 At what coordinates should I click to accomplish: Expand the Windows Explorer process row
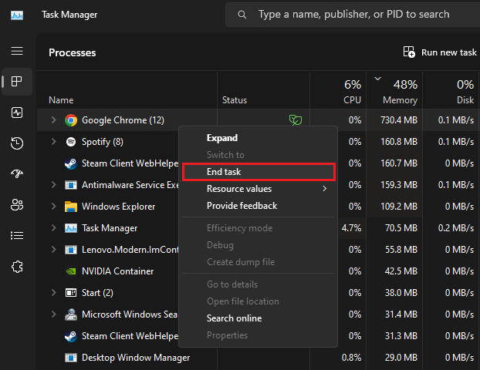tap(53, 207)
